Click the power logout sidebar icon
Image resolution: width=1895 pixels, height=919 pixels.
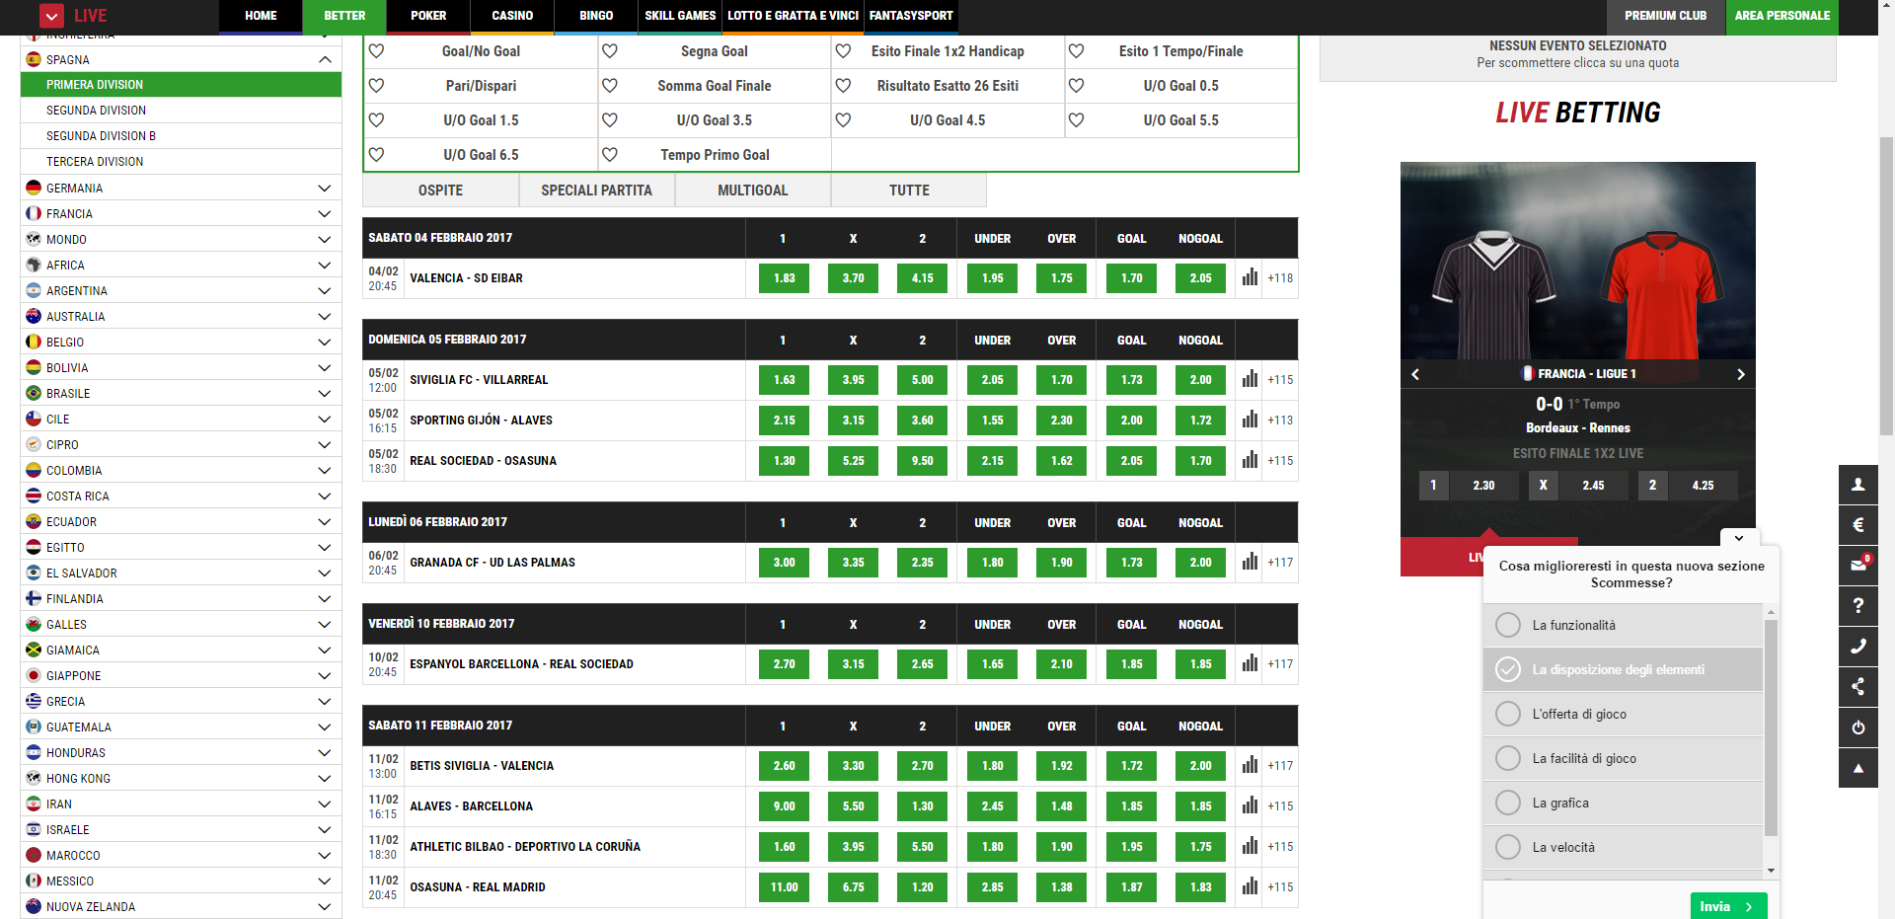coord(1857,728)
